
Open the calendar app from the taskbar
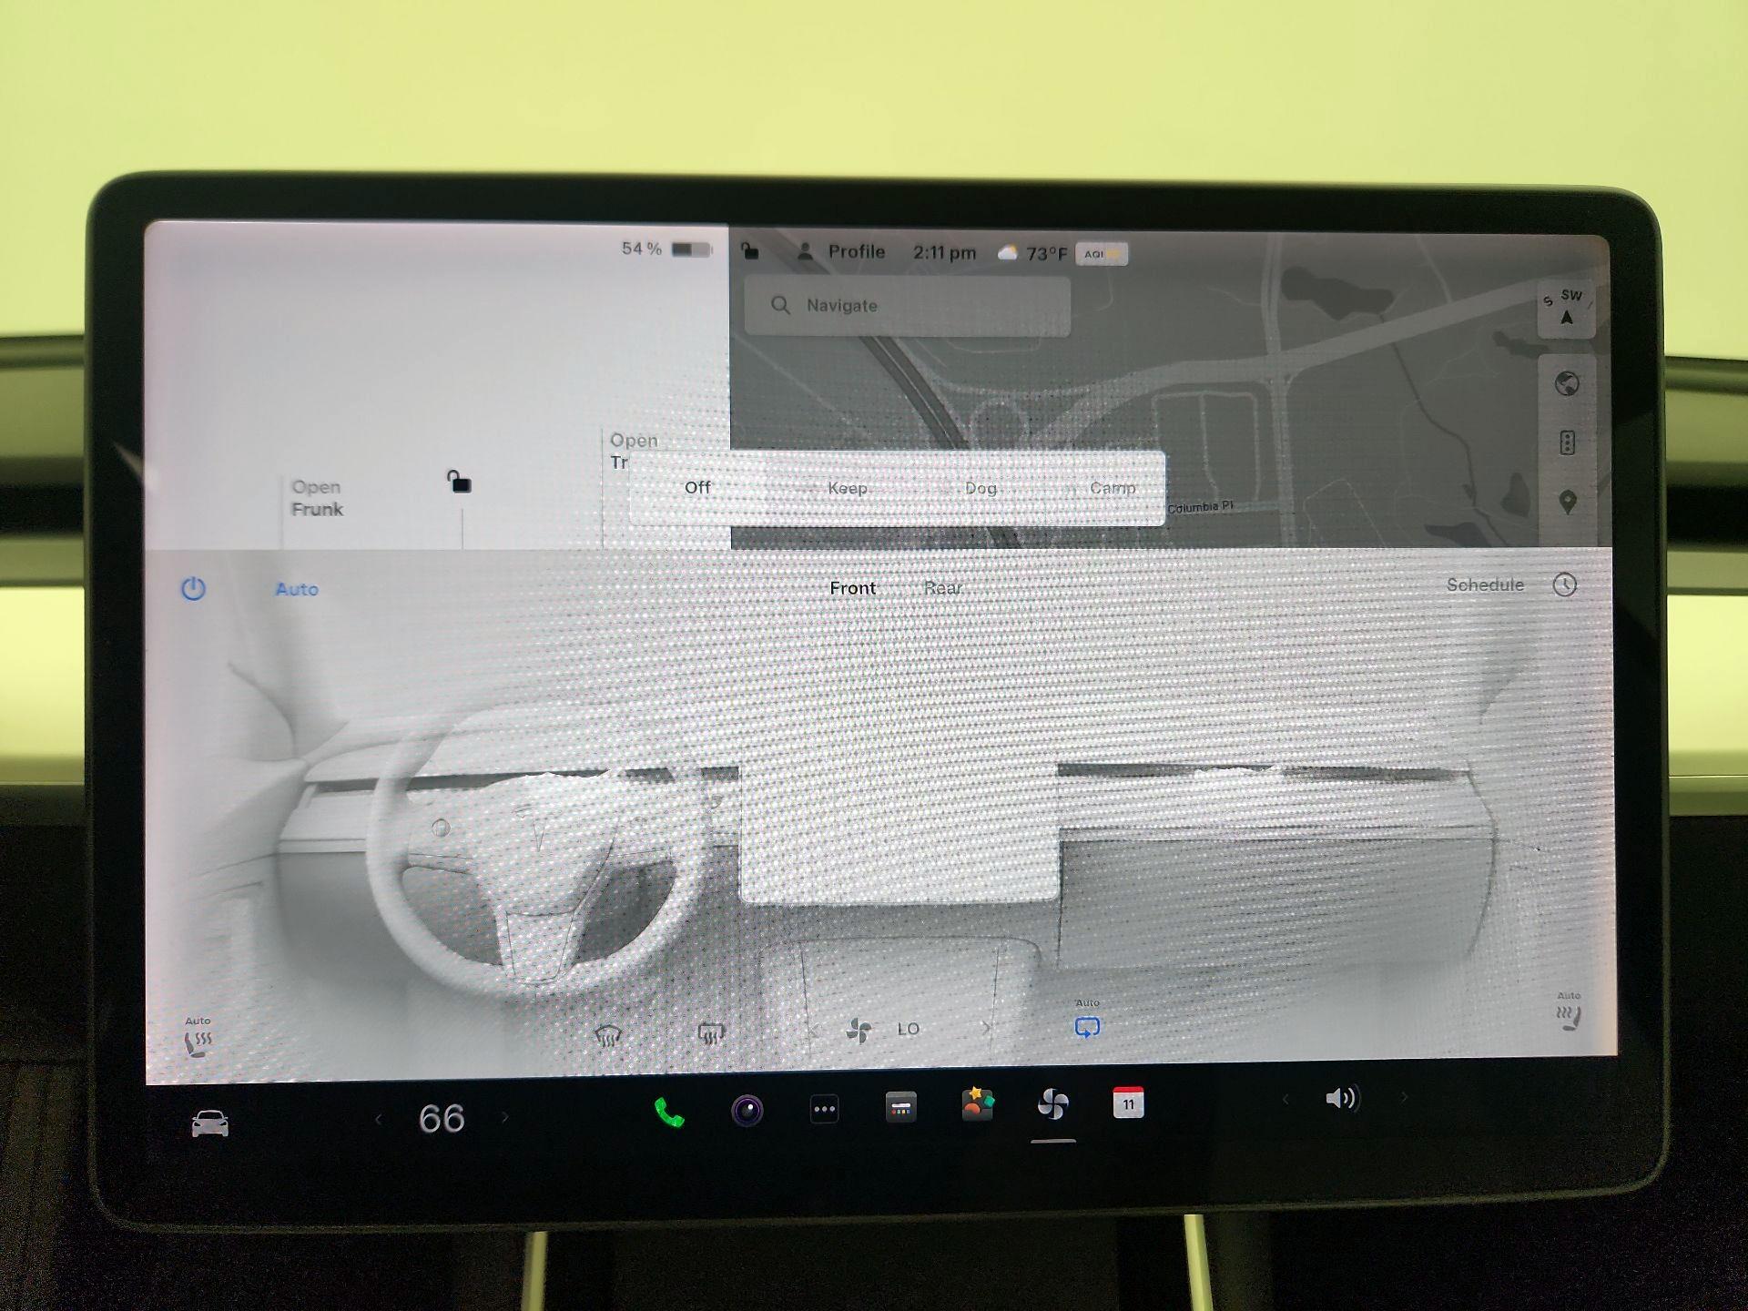tap(1127, 1105)
